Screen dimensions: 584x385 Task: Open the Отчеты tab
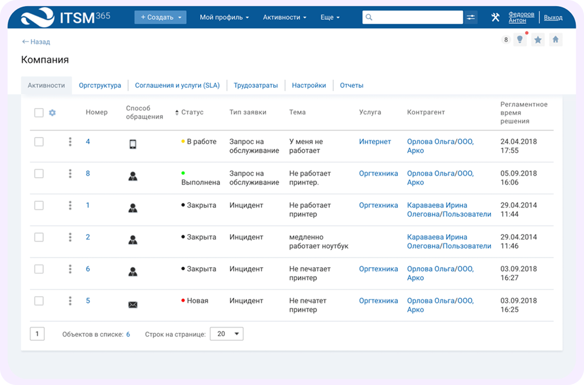coord(351,85)
